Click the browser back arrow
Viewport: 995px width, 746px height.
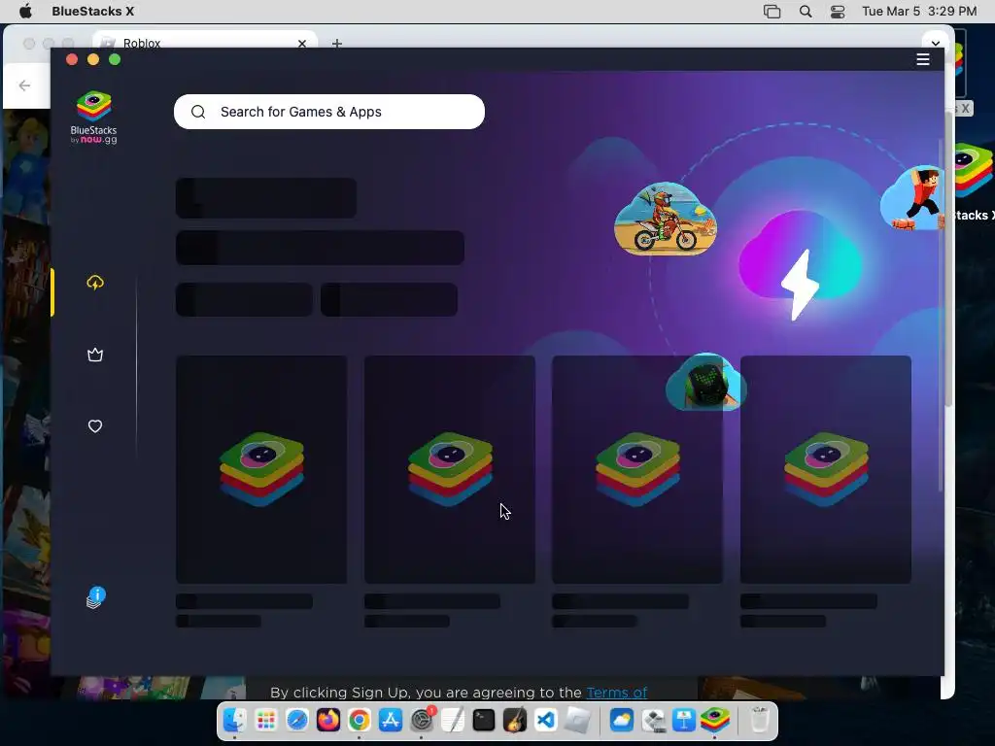pos(24,85)
